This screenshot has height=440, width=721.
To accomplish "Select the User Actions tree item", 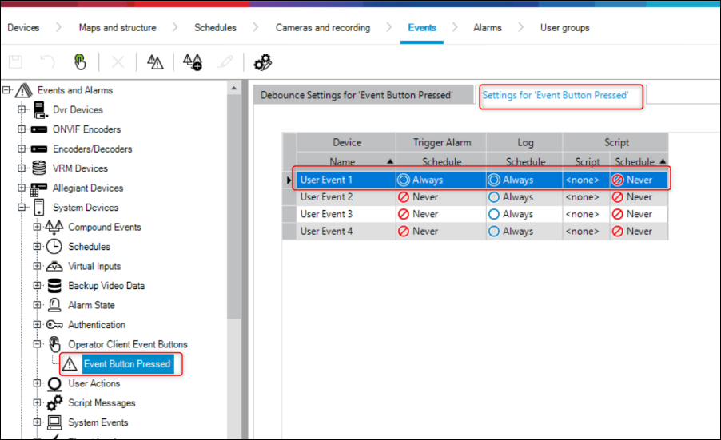I will click(94, 383).
